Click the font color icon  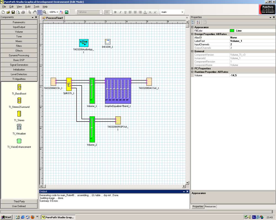(145, 12)
